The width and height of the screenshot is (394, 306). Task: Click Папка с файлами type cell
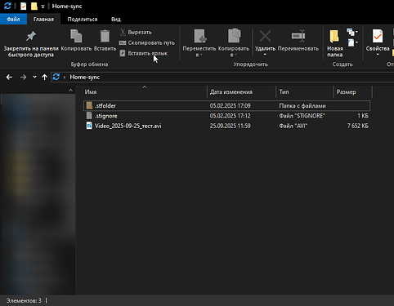pyautogui.click(x=302, y=106)
